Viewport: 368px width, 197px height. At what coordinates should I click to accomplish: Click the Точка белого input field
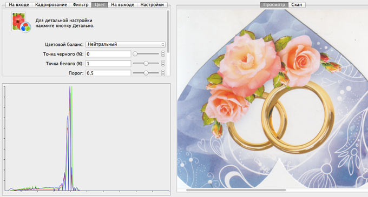coord(108,64)
